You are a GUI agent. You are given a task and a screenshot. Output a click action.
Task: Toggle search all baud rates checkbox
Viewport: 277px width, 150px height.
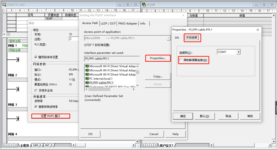point(36,107)
